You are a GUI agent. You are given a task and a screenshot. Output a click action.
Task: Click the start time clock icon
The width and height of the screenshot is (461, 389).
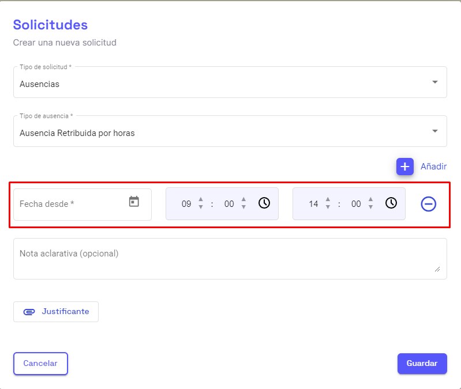[x=264, y=203]
